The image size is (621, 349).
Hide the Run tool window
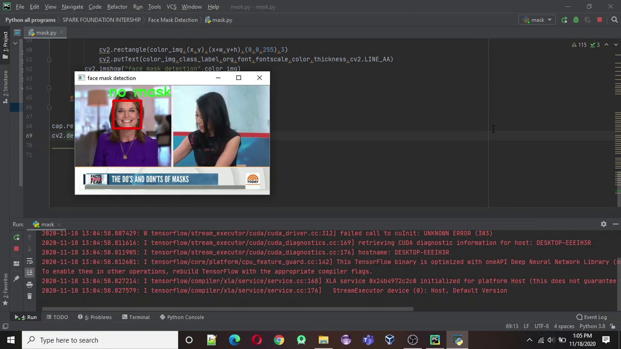pyautogui.click(x=615, y=224)
